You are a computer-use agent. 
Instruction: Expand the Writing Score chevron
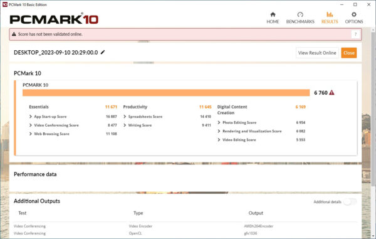[x=125, y=125]
